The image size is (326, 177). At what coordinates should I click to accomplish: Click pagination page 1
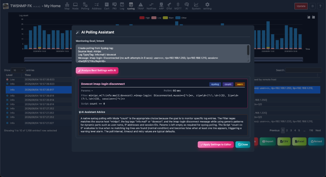[283, 130]
